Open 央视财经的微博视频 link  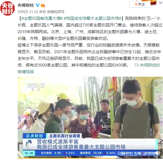(150, 65)
